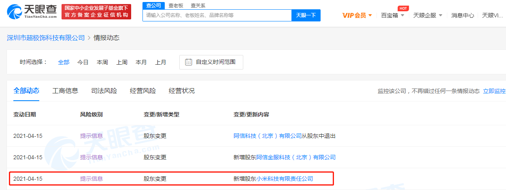Click the 变更/新增类型 column header
The width and height of the screenshot is (506, 190).
click(162, 114)
